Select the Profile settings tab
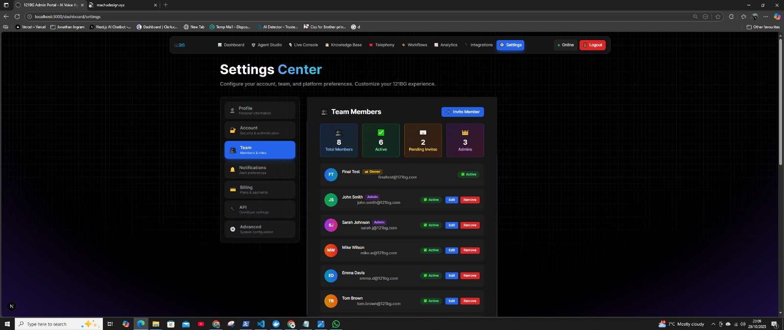 click(260, 110)
